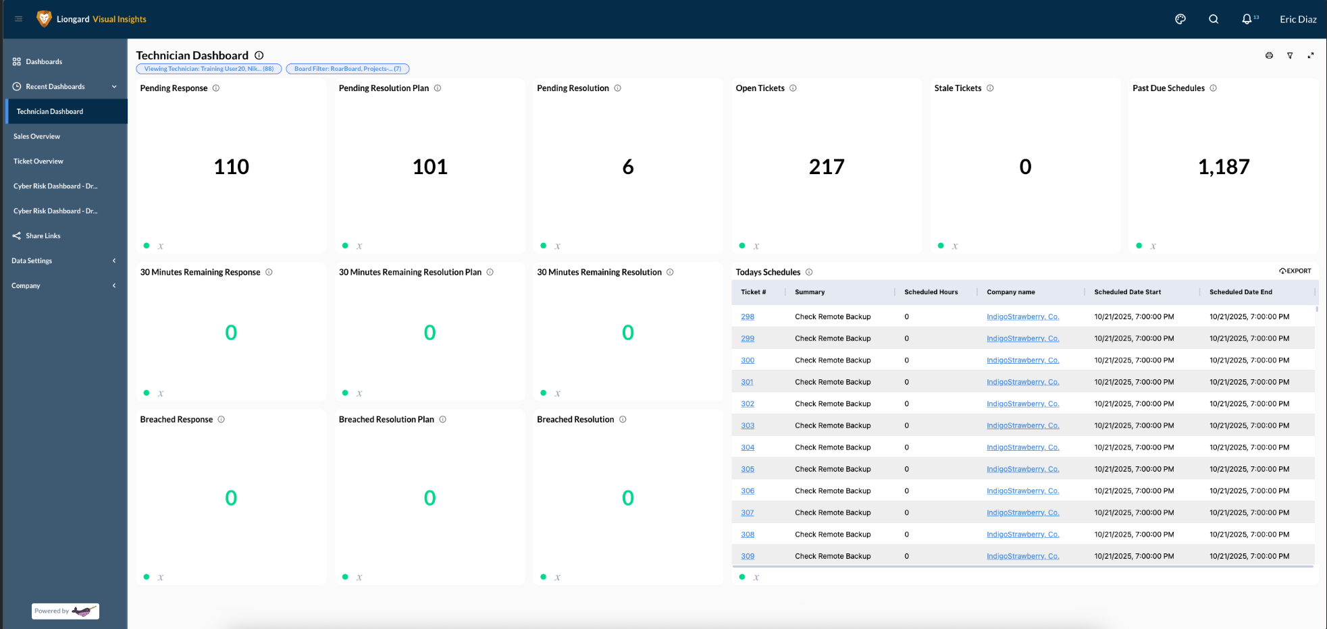Expand dashboard to fullscreen
This screenshot has height=629, width=1327.
1311,55
